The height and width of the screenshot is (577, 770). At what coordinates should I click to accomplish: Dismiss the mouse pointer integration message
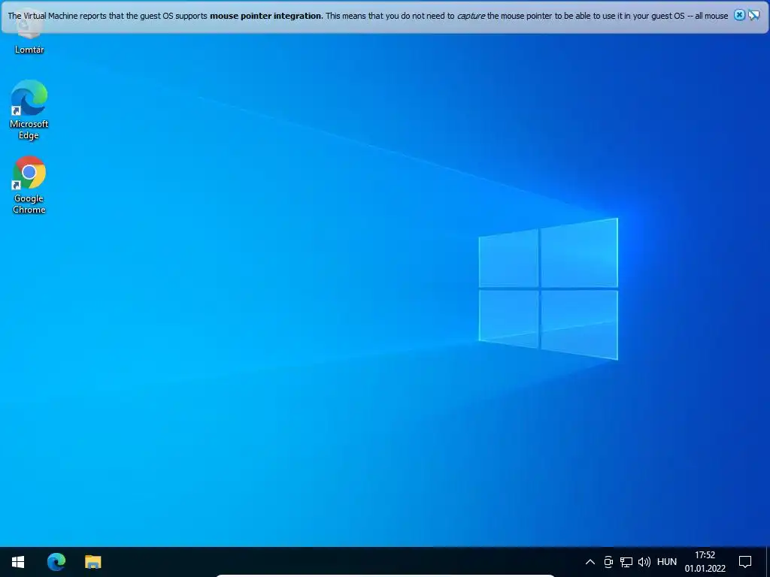(739, 15)
